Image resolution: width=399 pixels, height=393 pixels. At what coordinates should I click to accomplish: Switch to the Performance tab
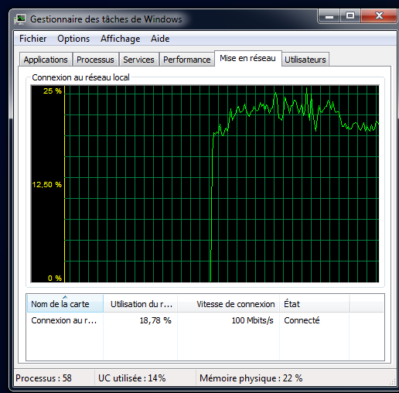pyautogui.click(x=187, y=60)
